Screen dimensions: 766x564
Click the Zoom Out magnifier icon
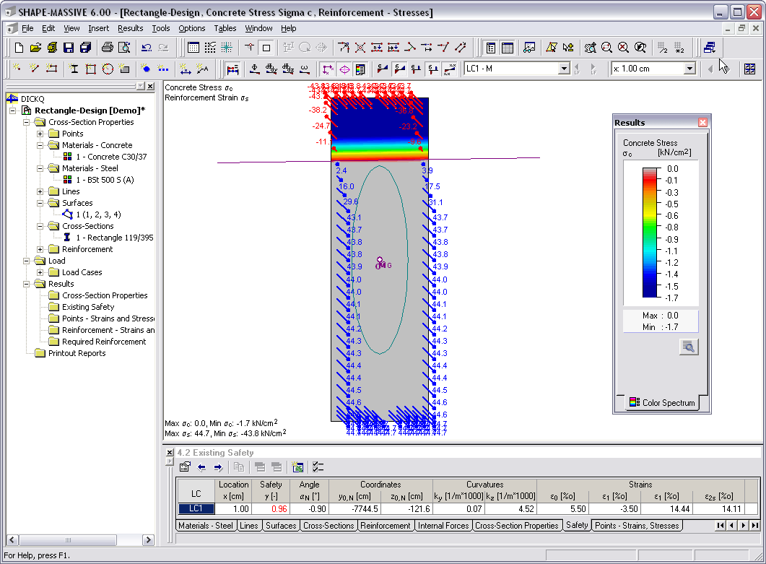pos(622,46)
